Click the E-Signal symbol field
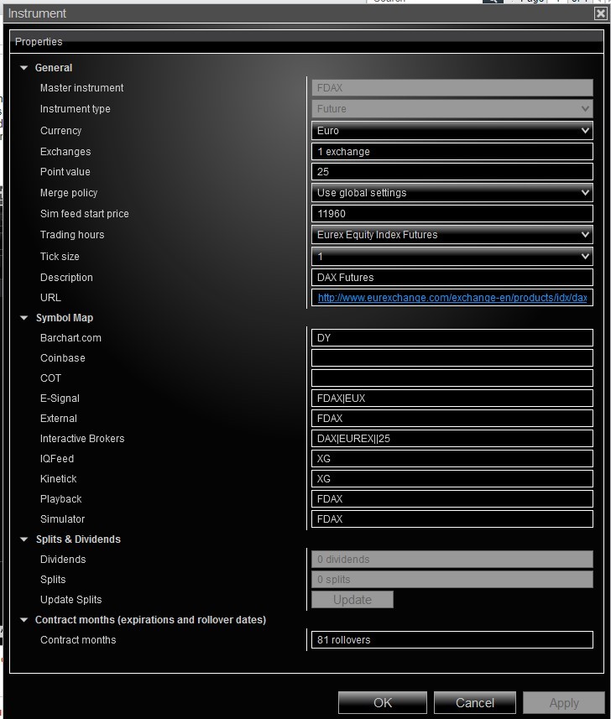611x719 pixels. (x=452, y=399)
